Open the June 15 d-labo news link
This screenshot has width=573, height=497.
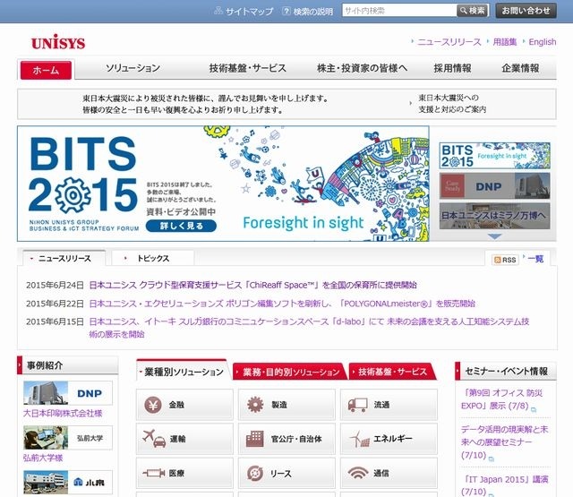pyautogui.click(x=309, y=328)
